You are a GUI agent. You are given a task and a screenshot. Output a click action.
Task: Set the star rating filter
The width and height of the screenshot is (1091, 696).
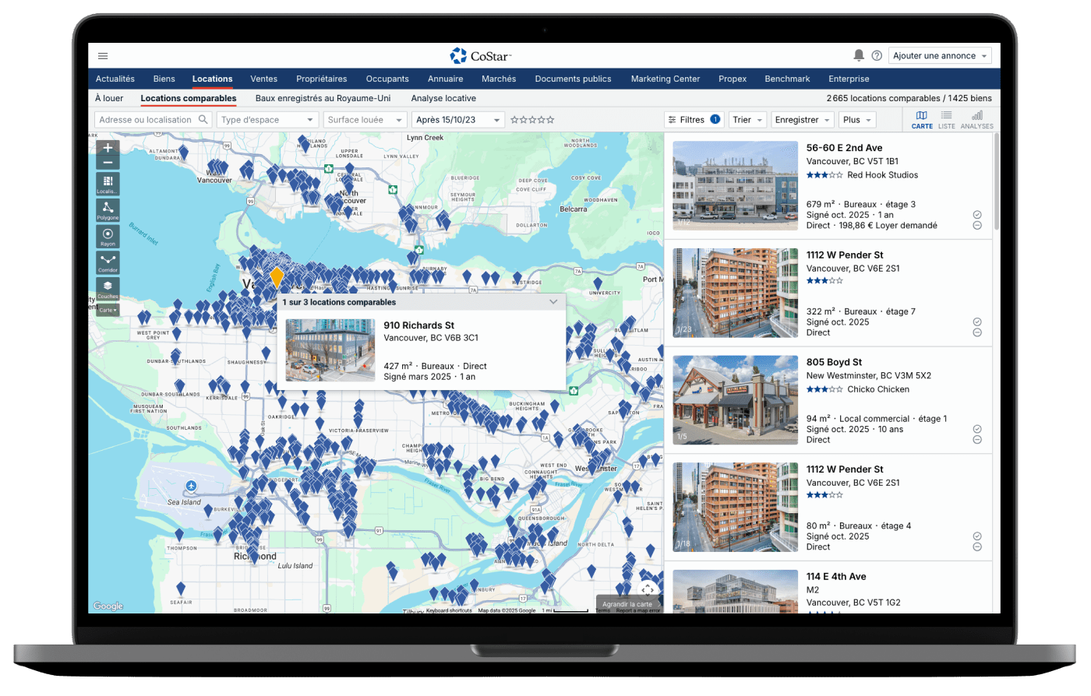coord(532,120)
